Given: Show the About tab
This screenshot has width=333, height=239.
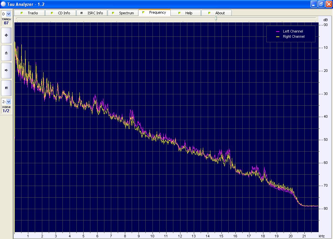Looking at the screenshot, I should pyautogui.click(x=217, y=13).
